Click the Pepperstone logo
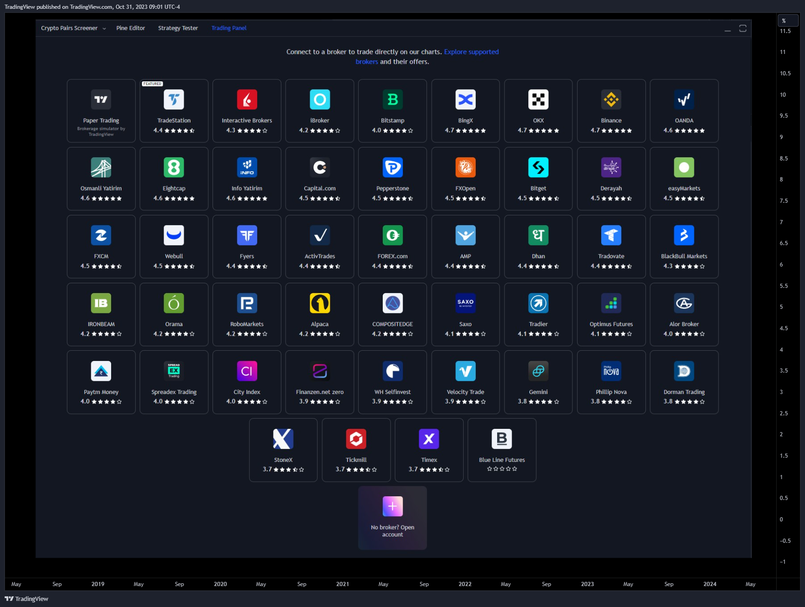The width and height of the screenshot is (805, 607). 393,167
